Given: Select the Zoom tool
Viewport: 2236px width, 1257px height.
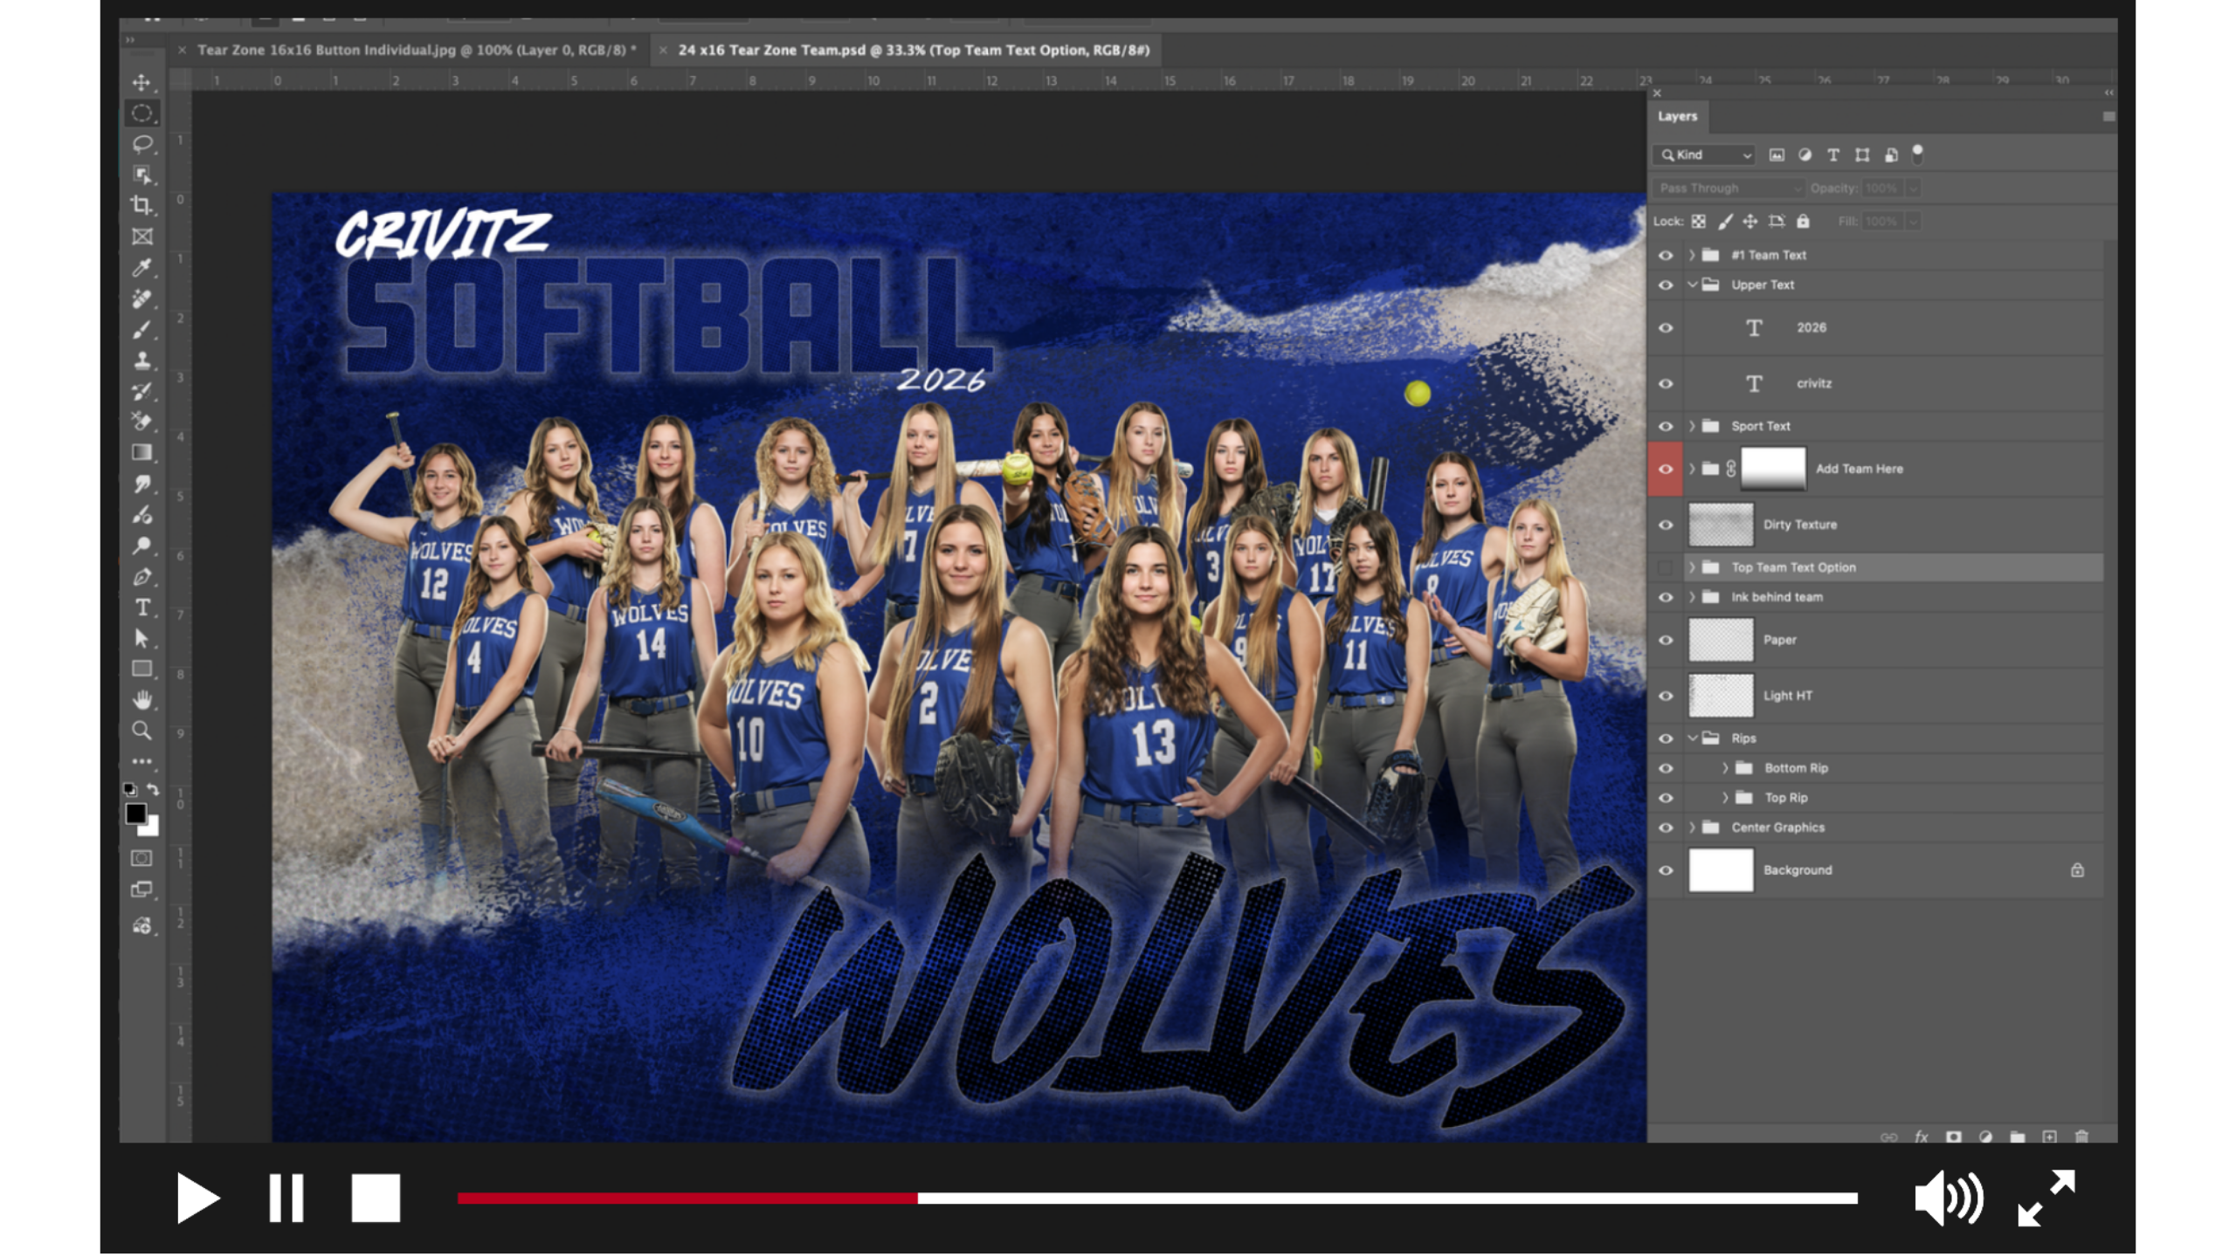Looking at the screenshot, I should pyautogui.click(x=141, y=731).
